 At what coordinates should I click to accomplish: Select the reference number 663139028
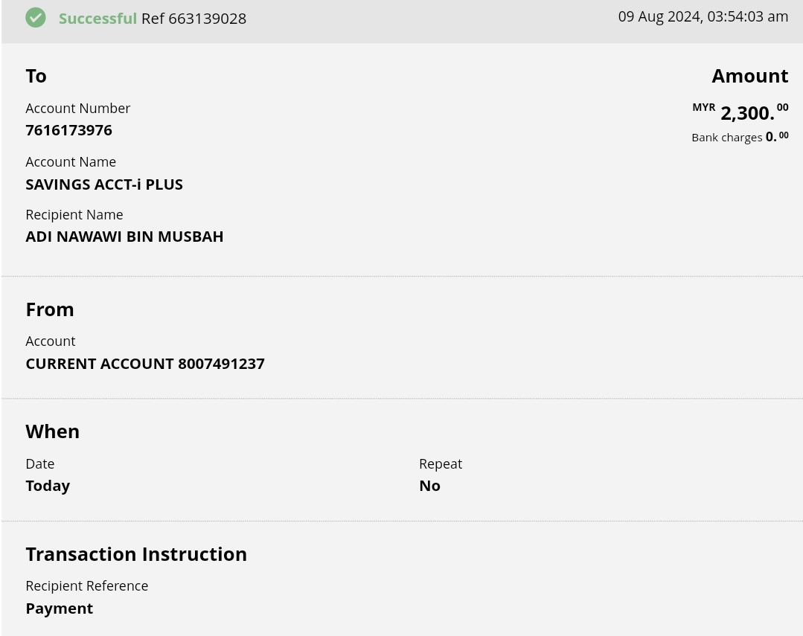[x=207, y=19]
